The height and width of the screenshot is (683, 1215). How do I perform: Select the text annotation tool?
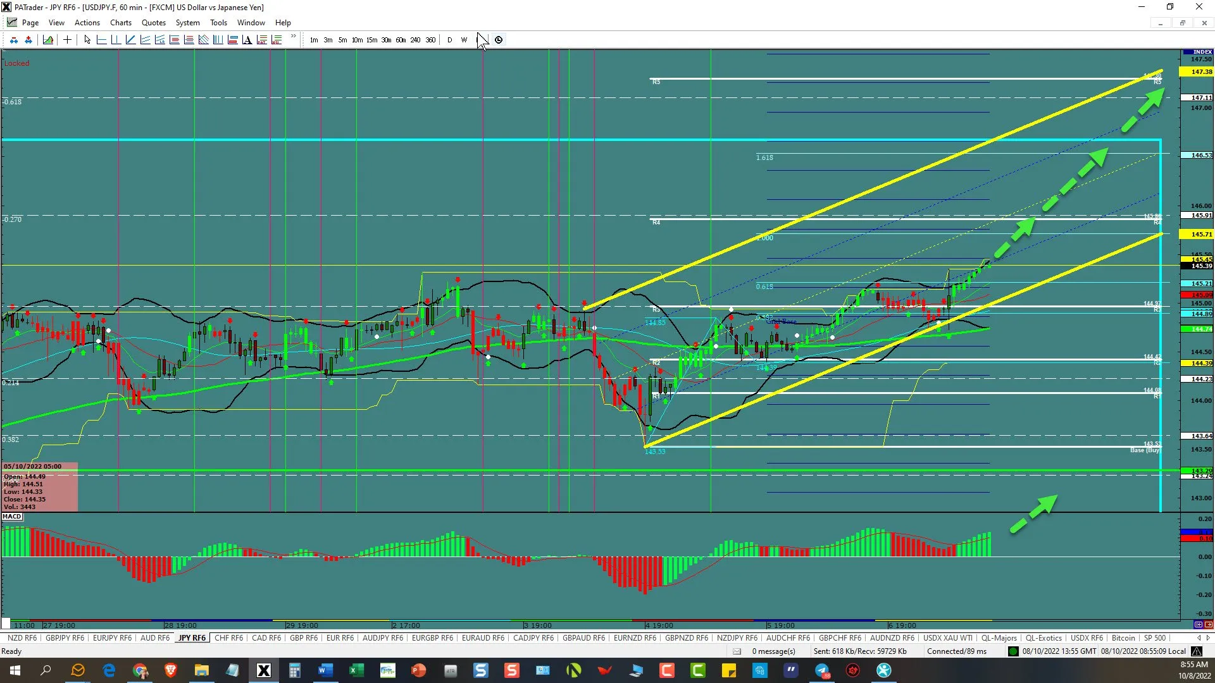(247, 40)
